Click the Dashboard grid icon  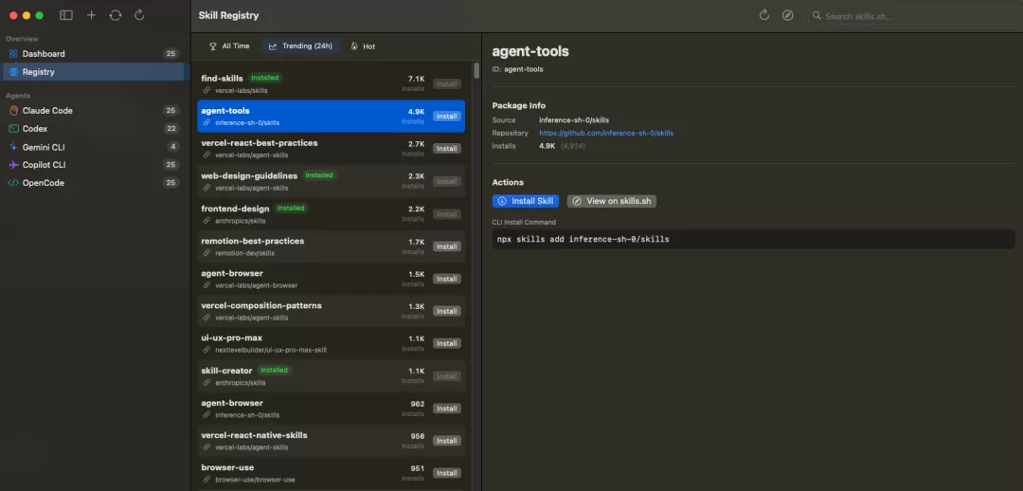[x=13, y=53]
